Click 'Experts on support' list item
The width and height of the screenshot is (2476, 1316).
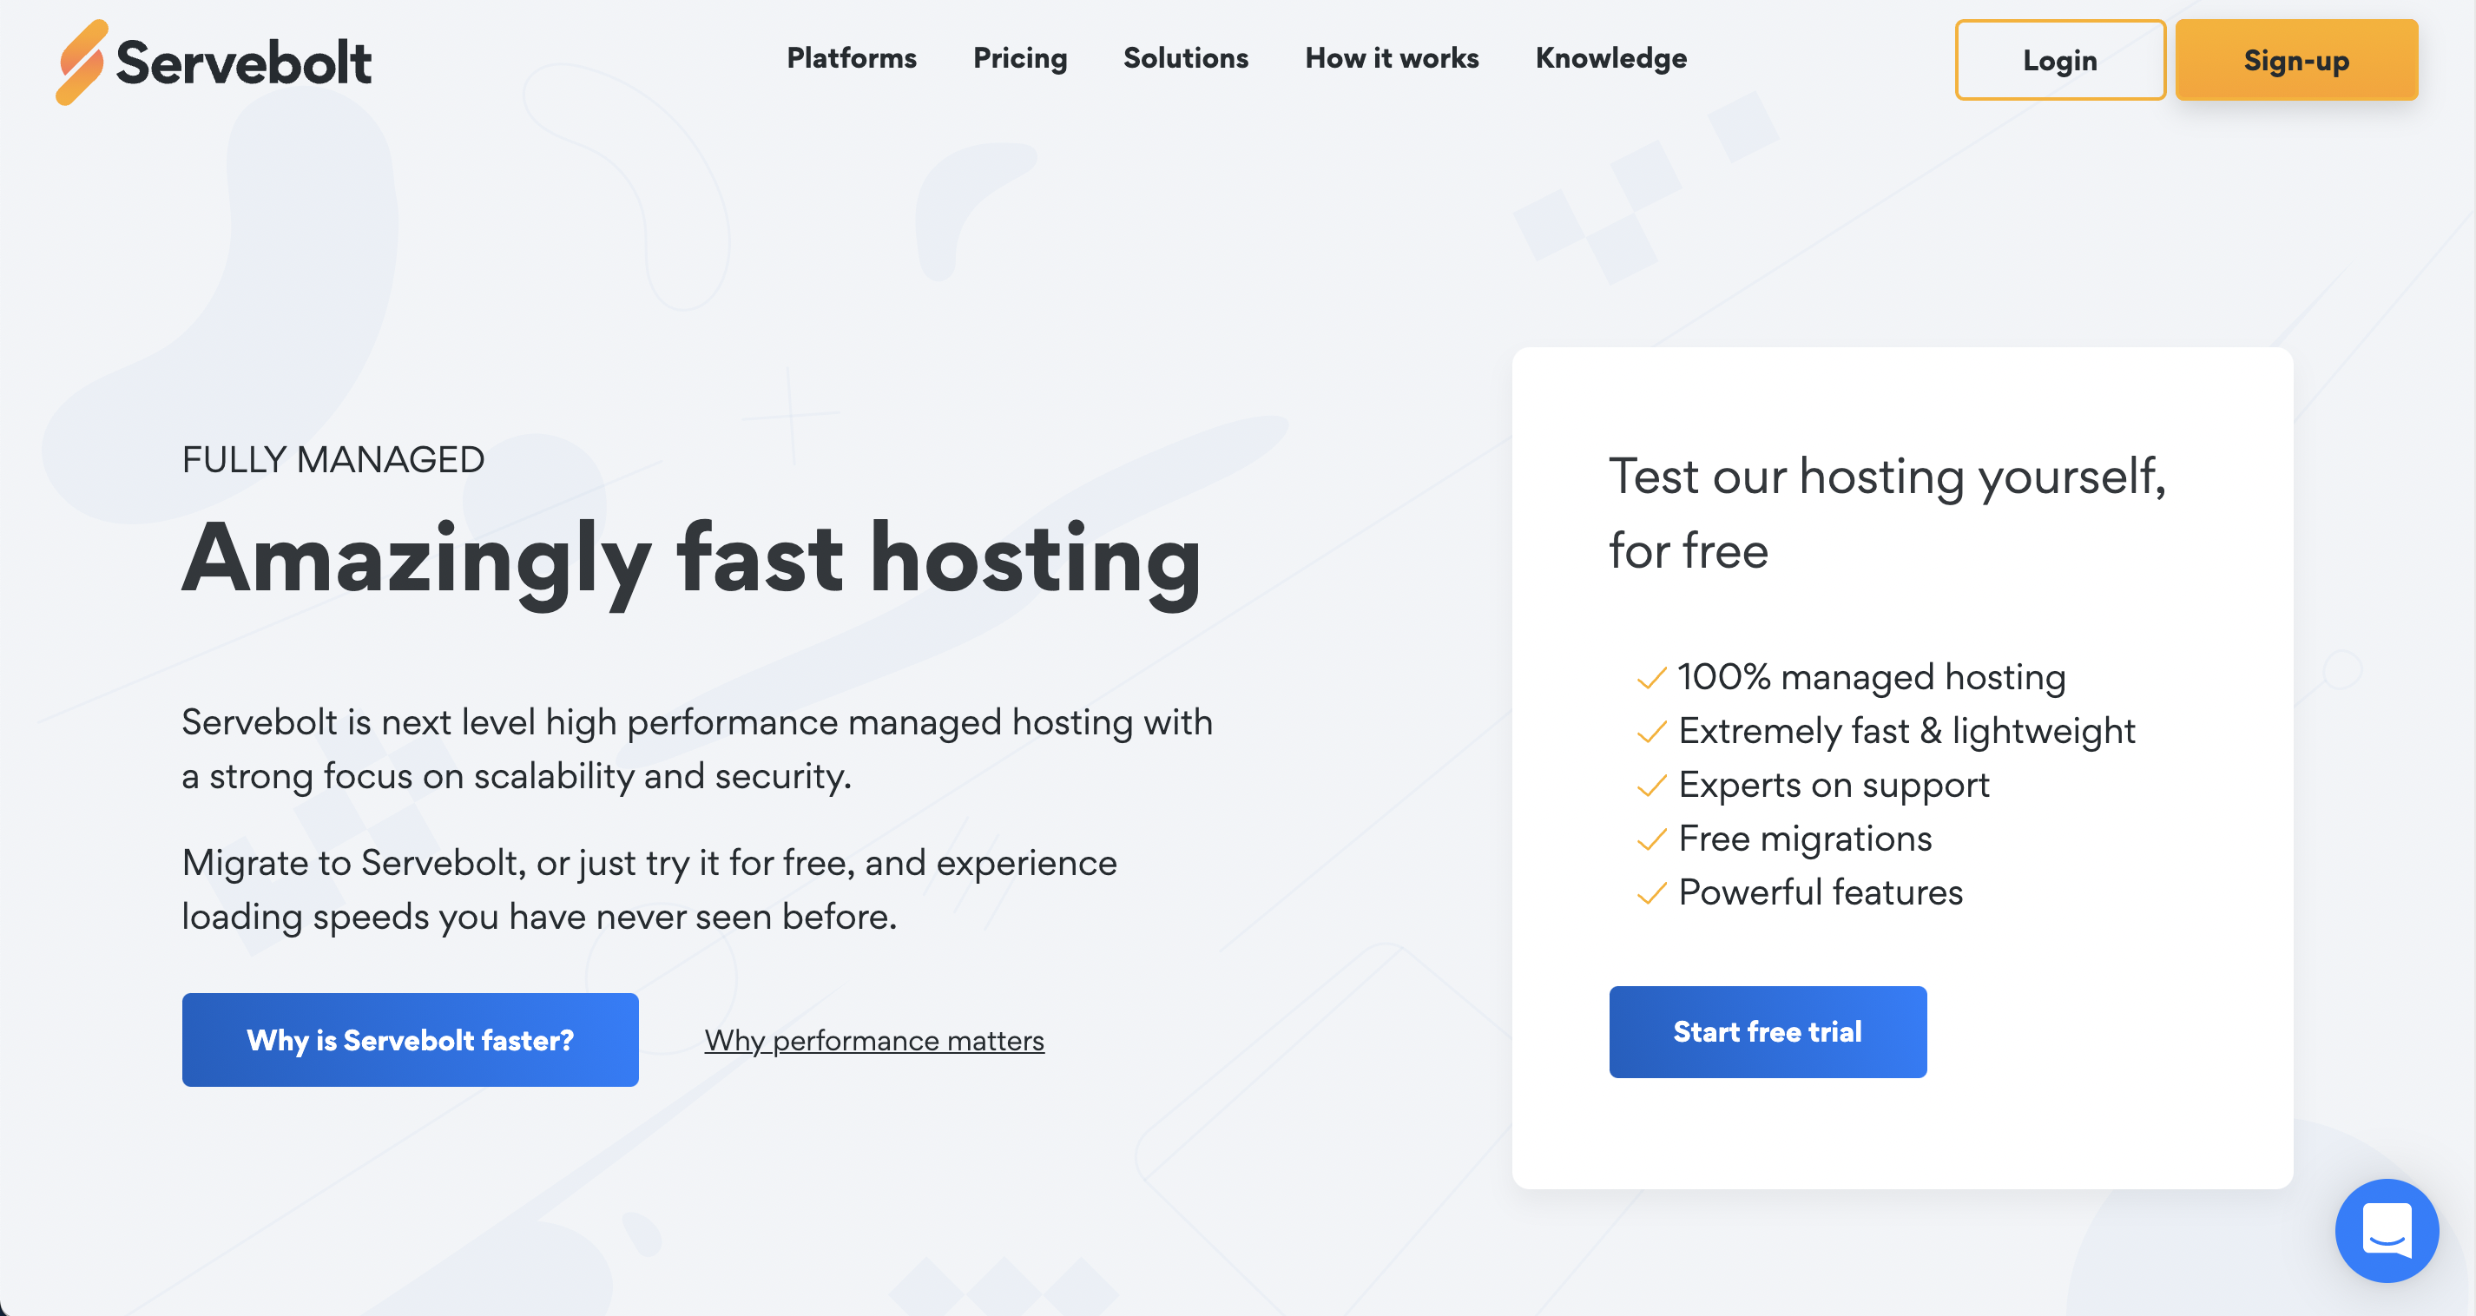click(x=1833, y=785)
